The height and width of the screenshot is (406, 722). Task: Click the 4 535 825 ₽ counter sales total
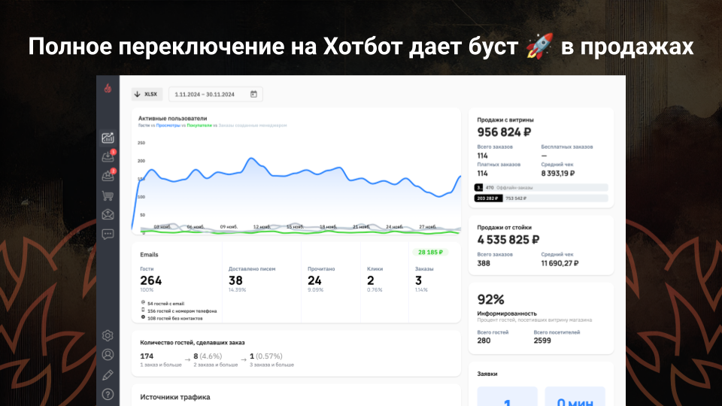pyautogui.click(x=508, y=241)
